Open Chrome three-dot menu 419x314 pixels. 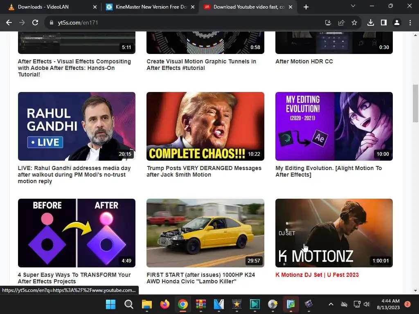[x=410, y=23]
